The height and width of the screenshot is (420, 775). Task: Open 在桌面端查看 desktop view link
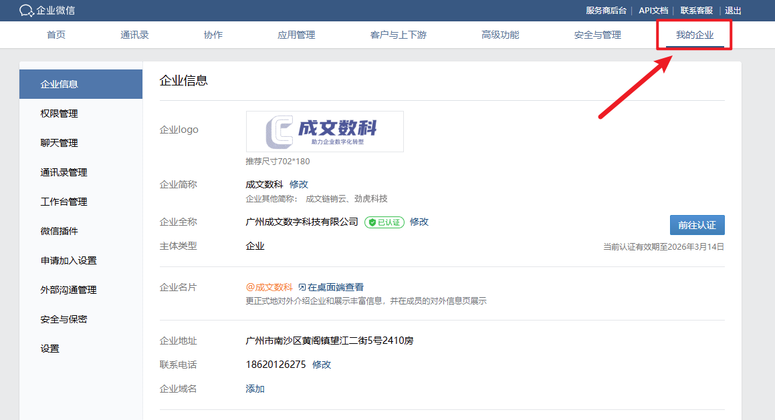[331, 287]
